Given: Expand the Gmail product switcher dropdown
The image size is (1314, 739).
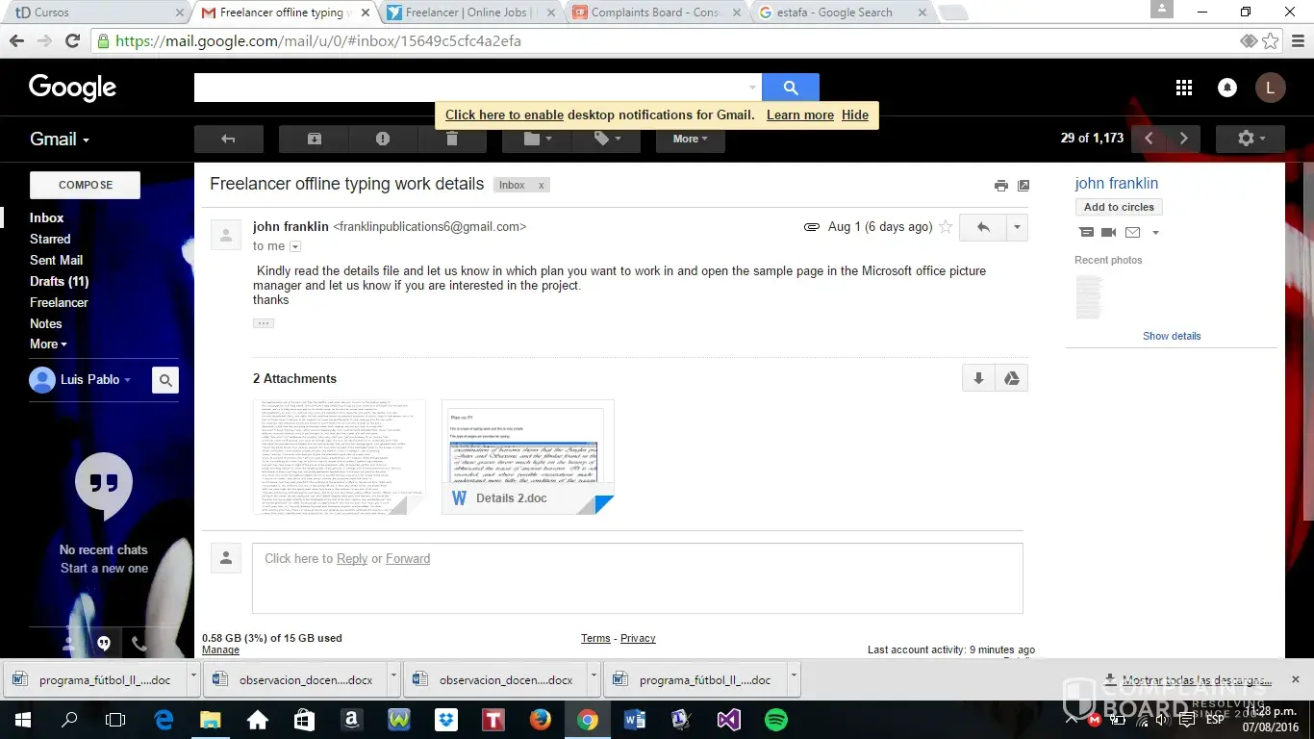Looking at the screenshot, I should pos(60,139).
